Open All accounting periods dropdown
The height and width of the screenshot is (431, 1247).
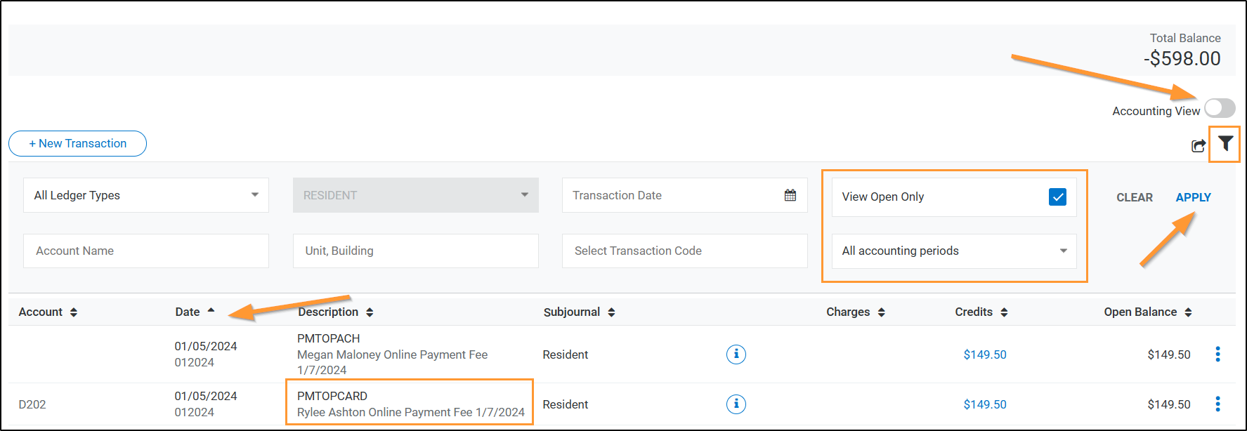coord(954,251)
